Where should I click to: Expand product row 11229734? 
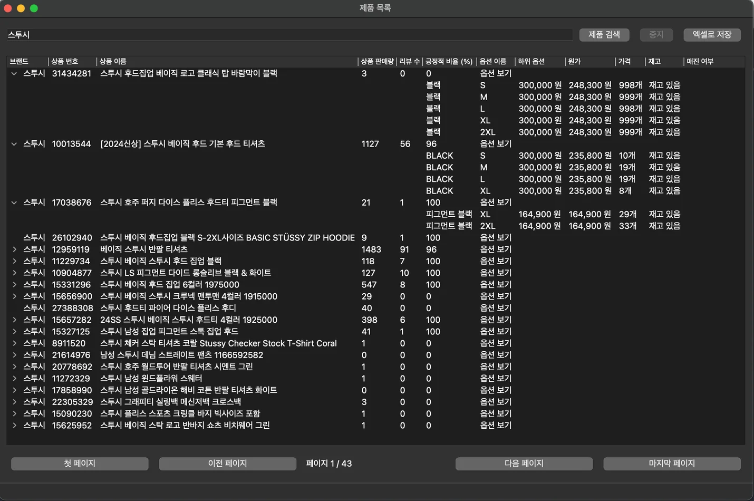click(14, 261)
